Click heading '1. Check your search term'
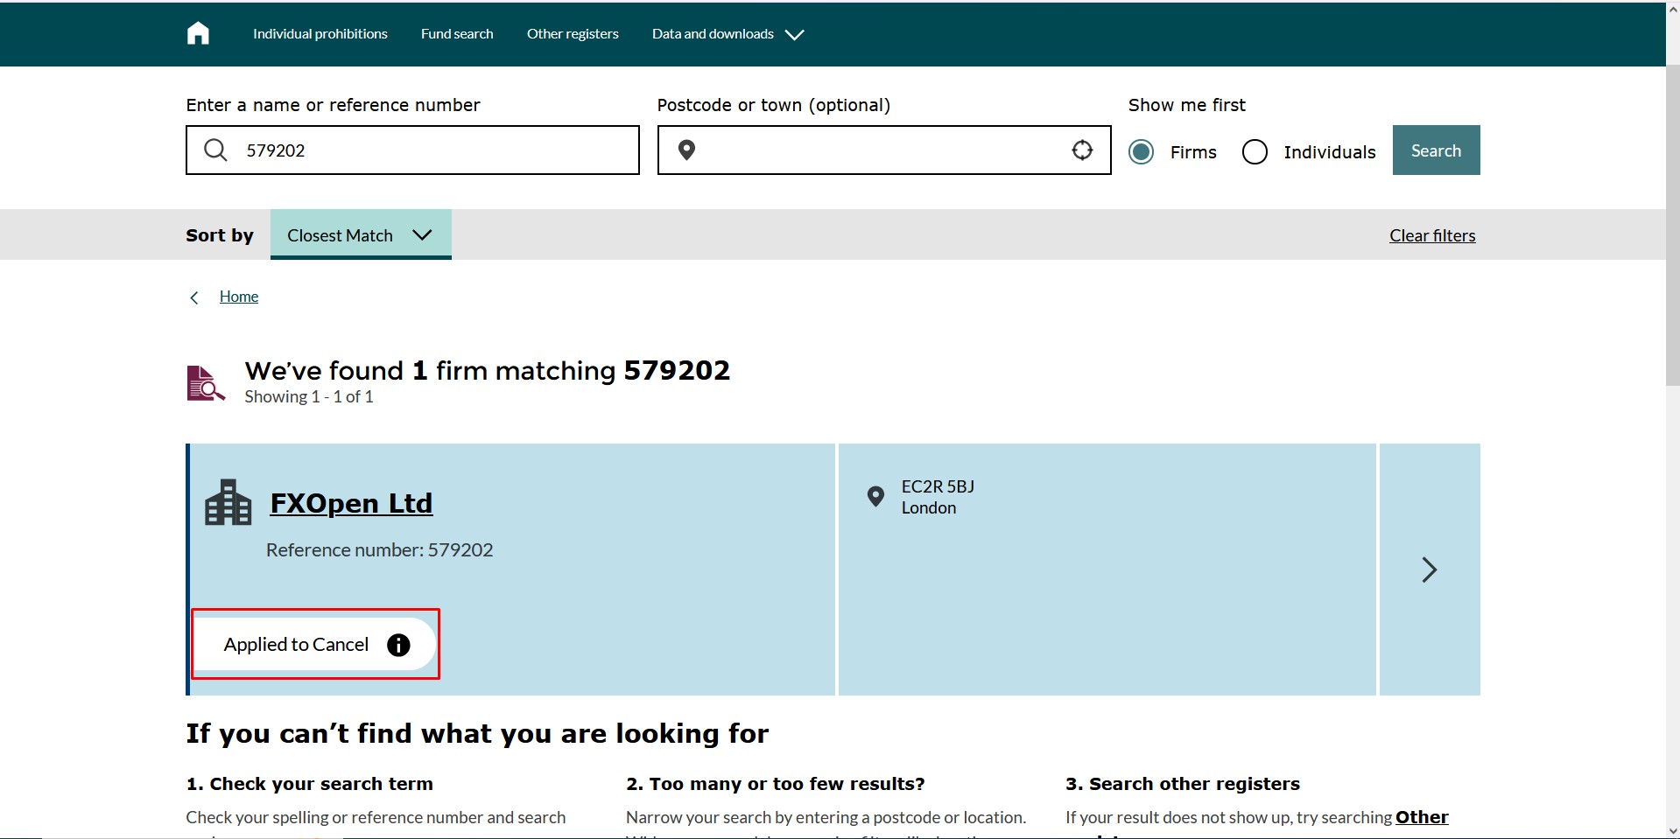 310,784
